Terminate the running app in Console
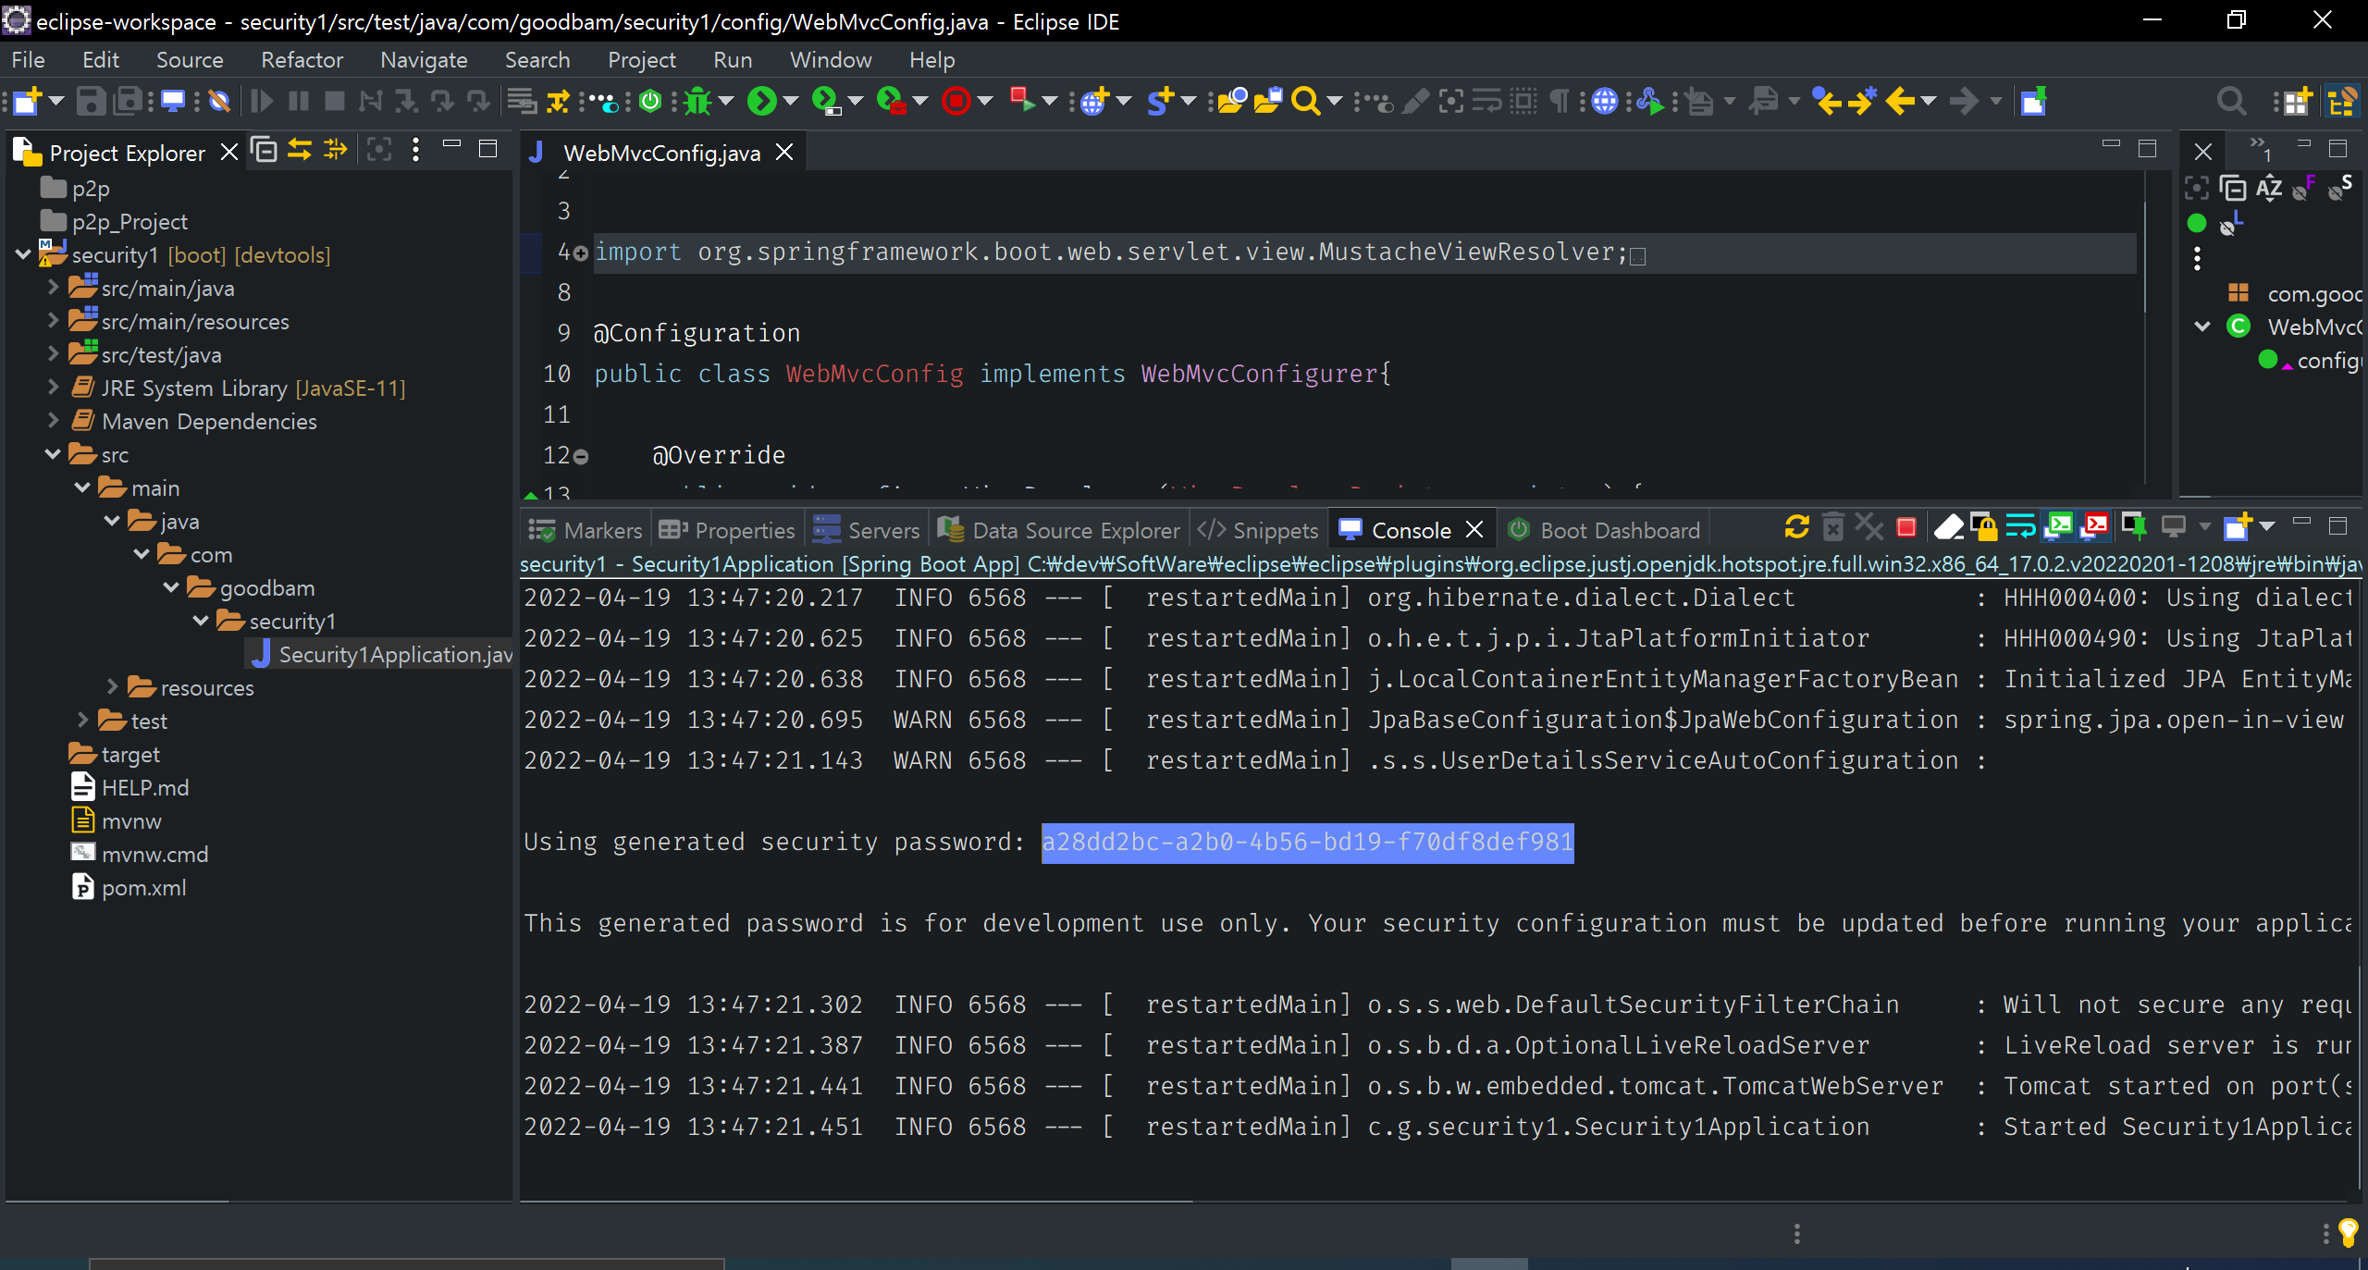Screen dimensions: 2368x1270 pyautogui.click(x=1905, y=528)
